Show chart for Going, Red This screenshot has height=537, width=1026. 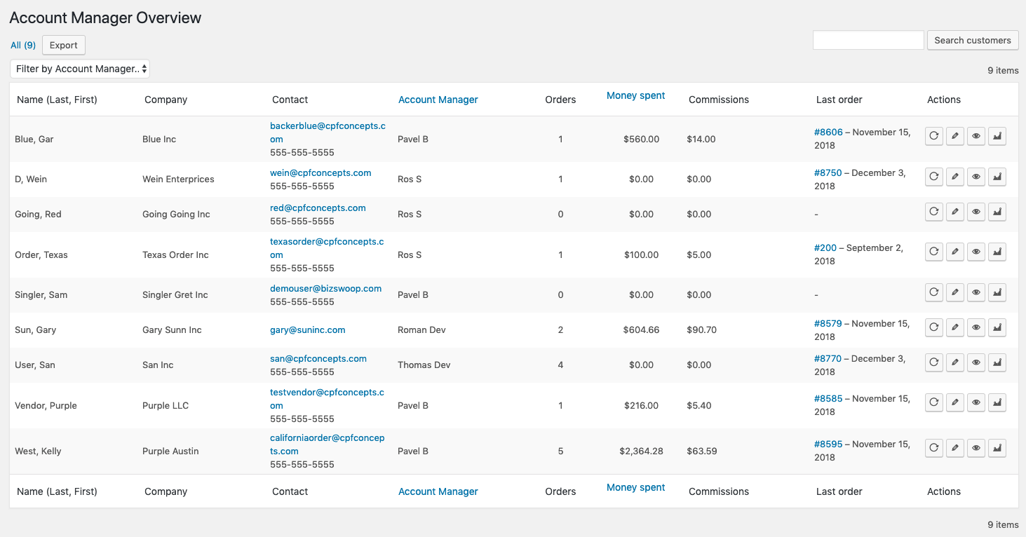pos(997,212)
